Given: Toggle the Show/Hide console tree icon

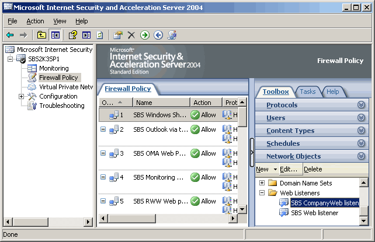Looking at the screenshot, I should [55, 35].
